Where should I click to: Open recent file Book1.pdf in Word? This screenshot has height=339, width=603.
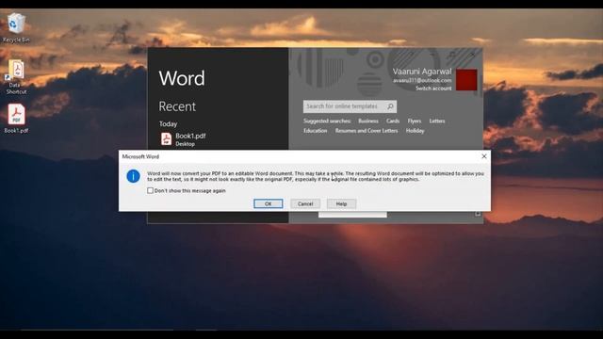click(190, 139)
